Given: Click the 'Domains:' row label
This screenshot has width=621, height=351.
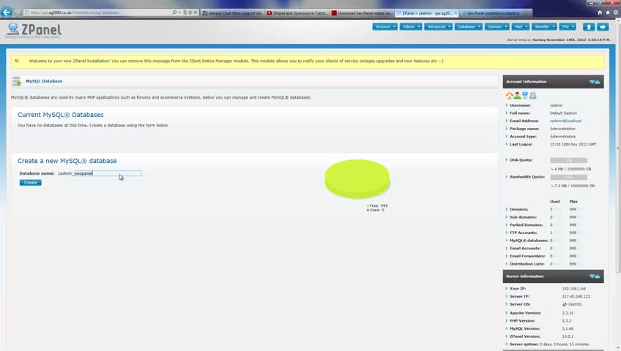Looking at the screenshot, I should pyautogui.click(x=518, y=209).
